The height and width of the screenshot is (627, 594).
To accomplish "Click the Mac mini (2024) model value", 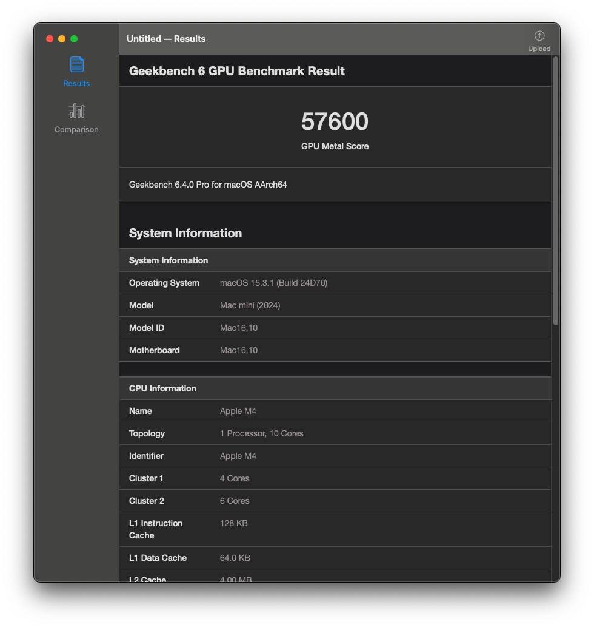I will [250, 305].
